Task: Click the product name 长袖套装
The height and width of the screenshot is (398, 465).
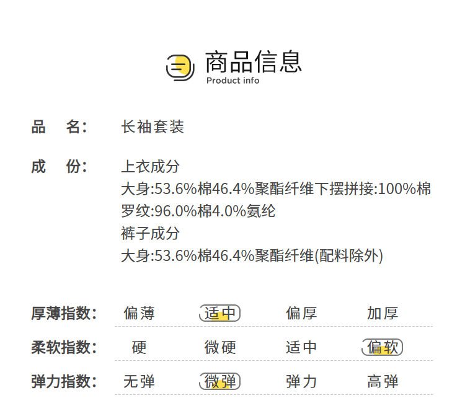Action: [x=153, y=127]
